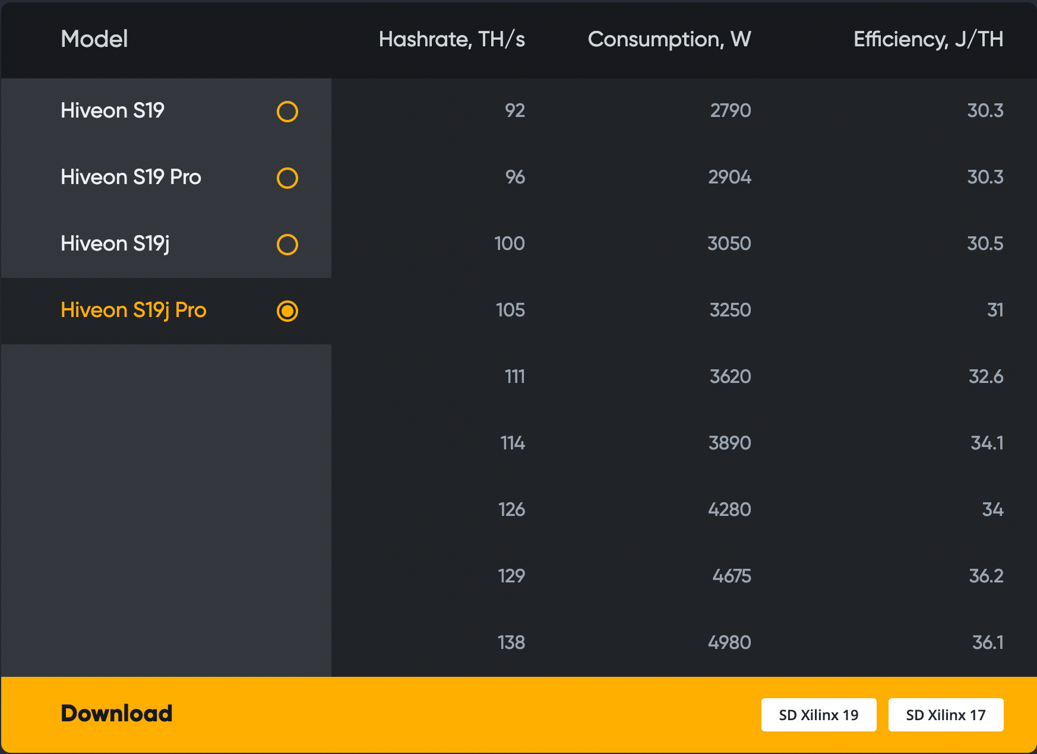Viewport: 1037px width, 754px height.
Task: Click the Consumption, W column header
Action: tap(669, 39)
